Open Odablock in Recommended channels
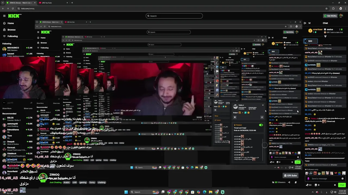The width and height of the screenshot is (348, 195). (x=17, y=155)
